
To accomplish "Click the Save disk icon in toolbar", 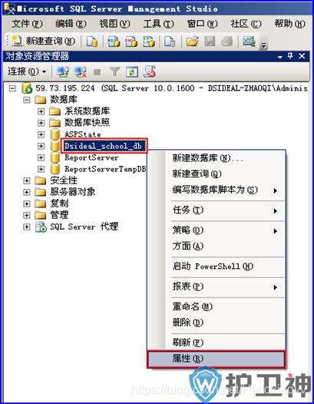I will pyautogui.click(x=210, y=41).
